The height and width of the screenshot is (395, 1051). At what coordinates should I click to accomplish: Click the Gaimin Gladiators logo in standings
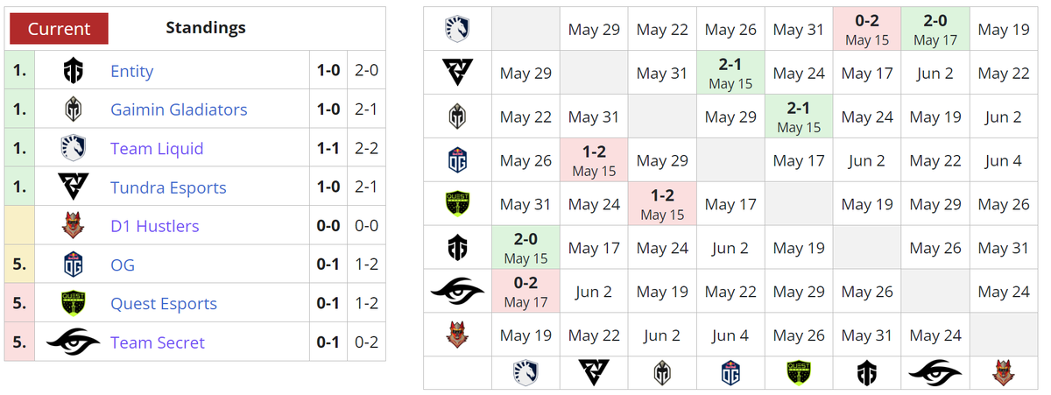[74, 109]
